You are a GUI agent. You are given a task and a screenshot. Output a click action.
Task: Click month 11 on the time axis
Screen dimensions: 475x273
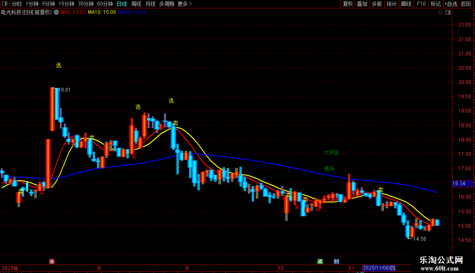tap(351, 268)
